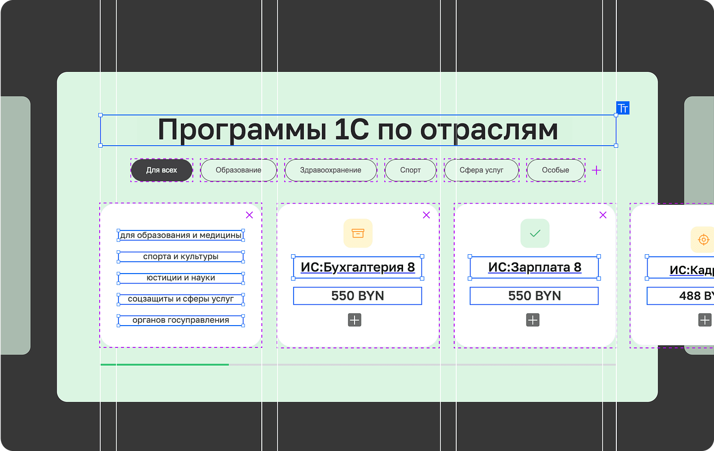
Task: Select the 550 BYN price under ИС:Зарплата 8
Action: [535, 296]
